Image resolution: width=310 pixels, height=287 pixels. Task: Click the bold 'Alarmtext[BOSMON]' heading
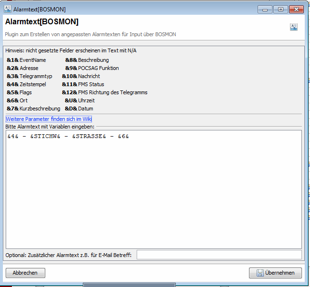(42, 22)
